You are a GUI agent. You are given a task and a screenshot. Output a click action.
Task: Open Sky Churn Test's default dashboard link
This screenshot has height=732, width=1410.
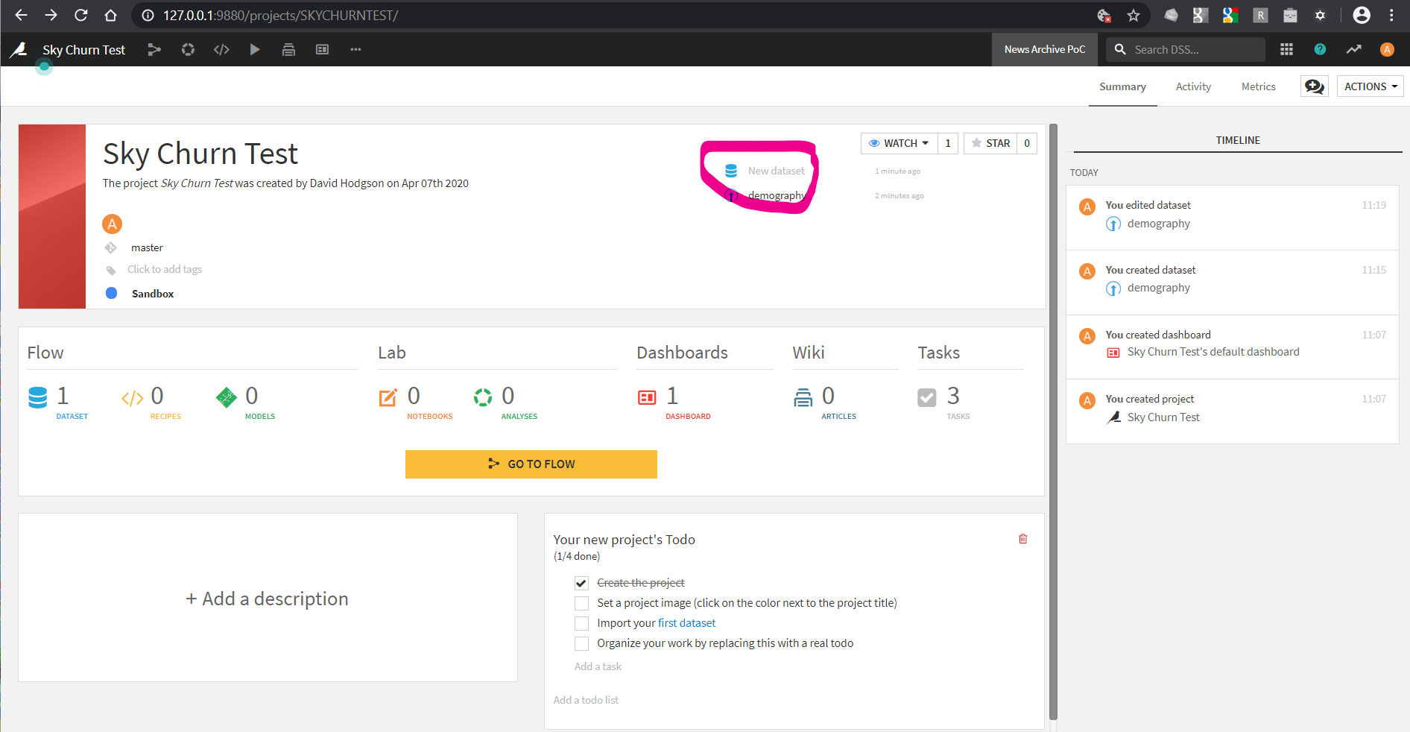pos(1213,352)
